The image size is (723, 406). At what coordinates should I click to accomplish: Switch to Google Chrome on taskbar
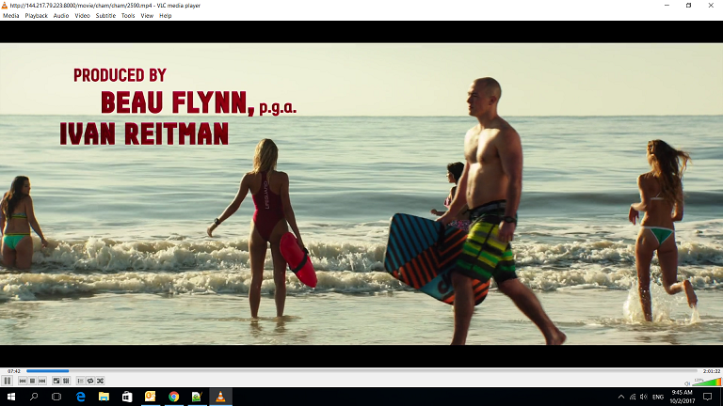[x=173, y=397]
